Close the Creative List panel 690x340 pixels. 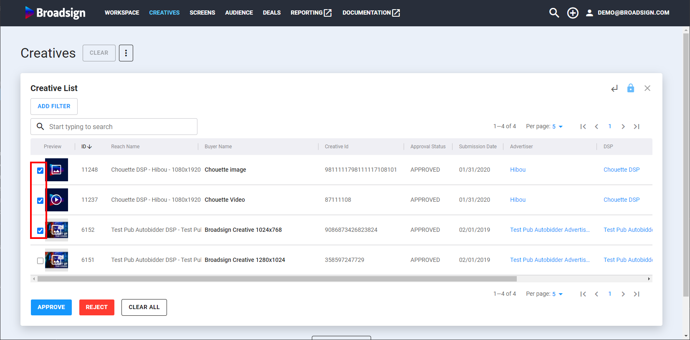(x=647, y=88)
